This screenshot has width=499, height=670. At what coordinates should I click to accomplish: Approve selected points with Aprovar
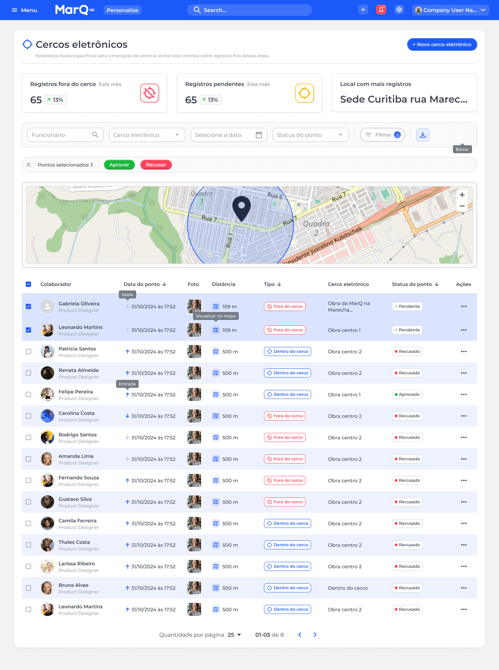click(x=119, y=165)
